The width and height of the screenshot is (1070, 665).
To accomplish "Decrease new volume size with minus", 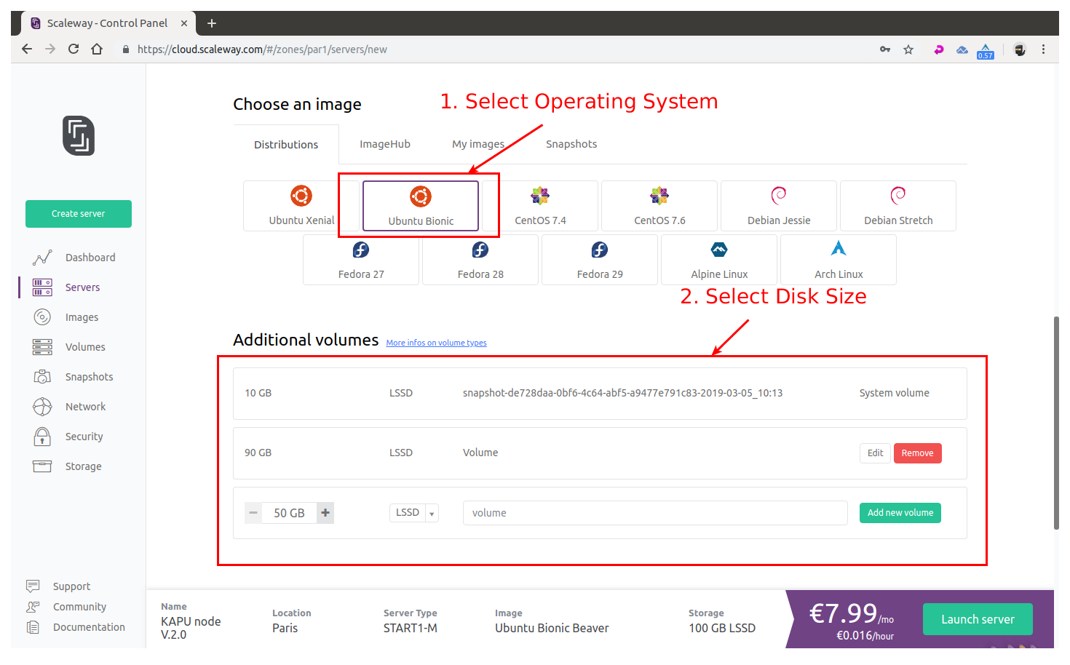I will pos(253,513).
